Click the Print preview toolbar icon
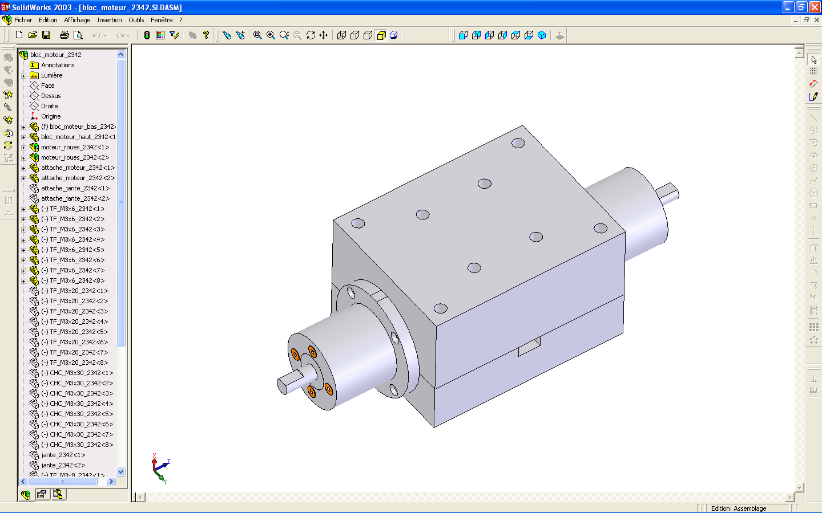 tap(78, 35)
